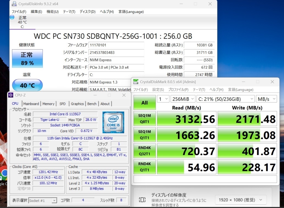Open ファイル(F) menu in CrystalDiskMark
The image size is (284, 208).
[140, 90]
